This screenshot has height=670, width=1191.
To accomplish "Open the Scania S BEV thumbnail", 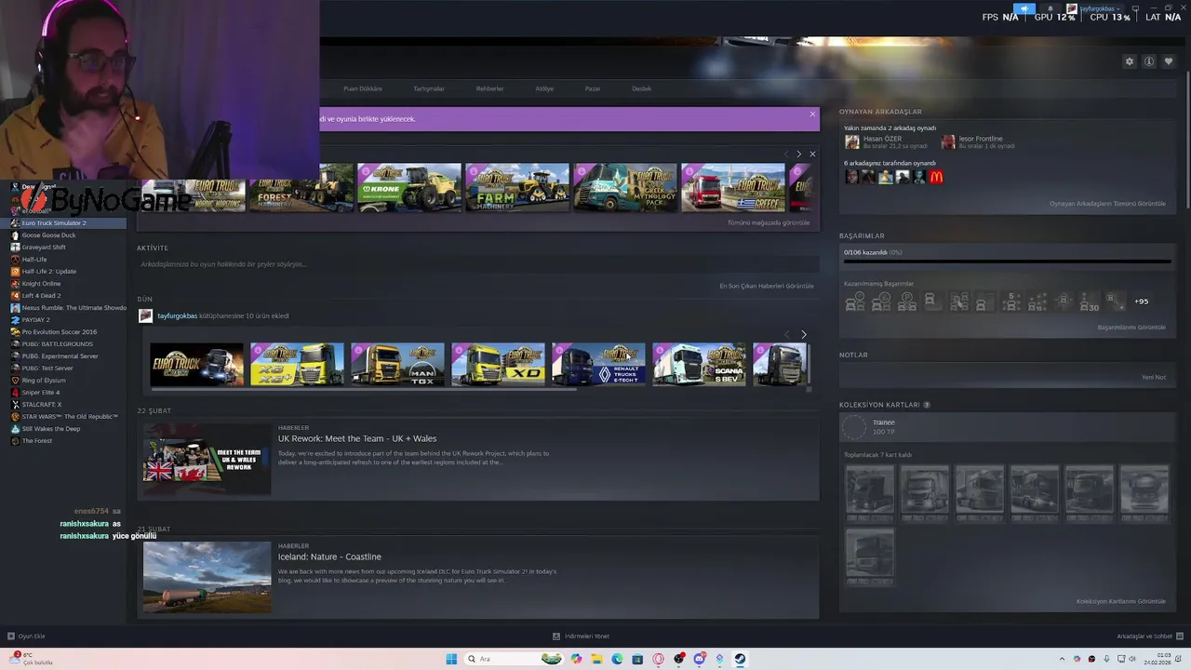I will click(x=699, y=364).
